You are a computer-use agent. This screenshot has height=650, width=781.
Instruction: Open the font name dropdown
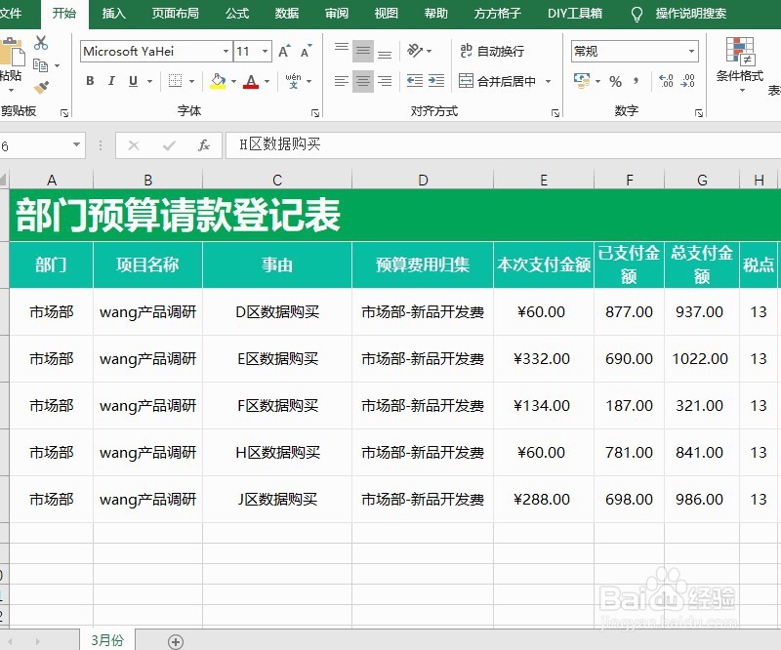point(226,51)
